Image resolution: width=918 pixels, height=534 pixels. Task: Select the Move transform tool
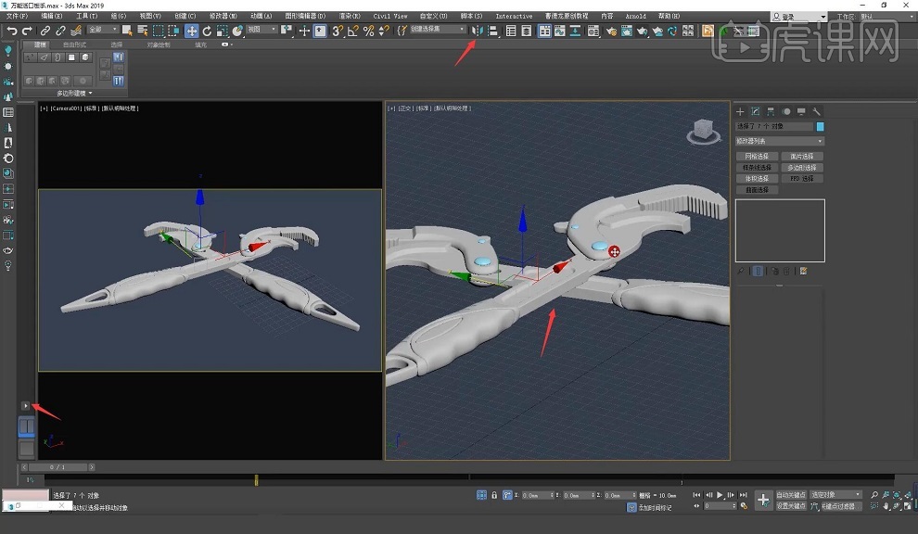pos(192,31)
